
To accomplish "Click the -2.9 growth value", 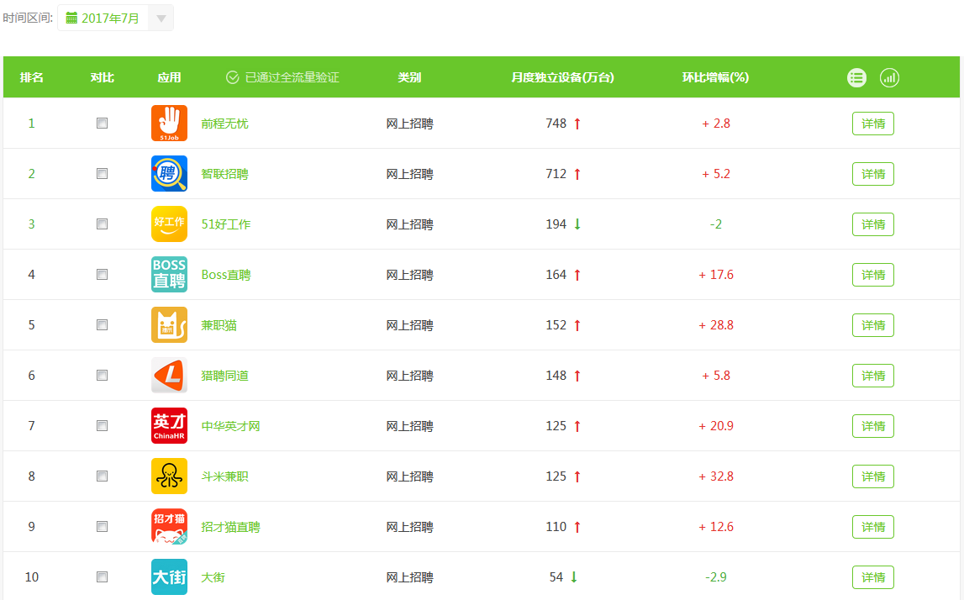I will [715, 576].
